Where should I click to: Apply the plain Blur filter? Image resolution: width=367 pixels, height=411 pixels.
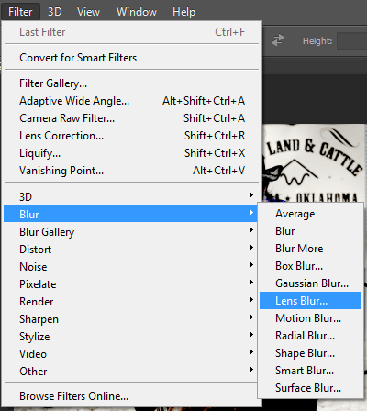pyautogui.click(x=310, y=231)
